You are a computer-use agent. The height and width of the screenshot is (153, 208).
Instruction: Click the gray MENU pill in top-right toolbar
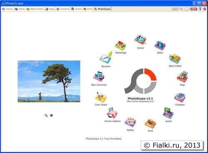click(x=175, y=9)
